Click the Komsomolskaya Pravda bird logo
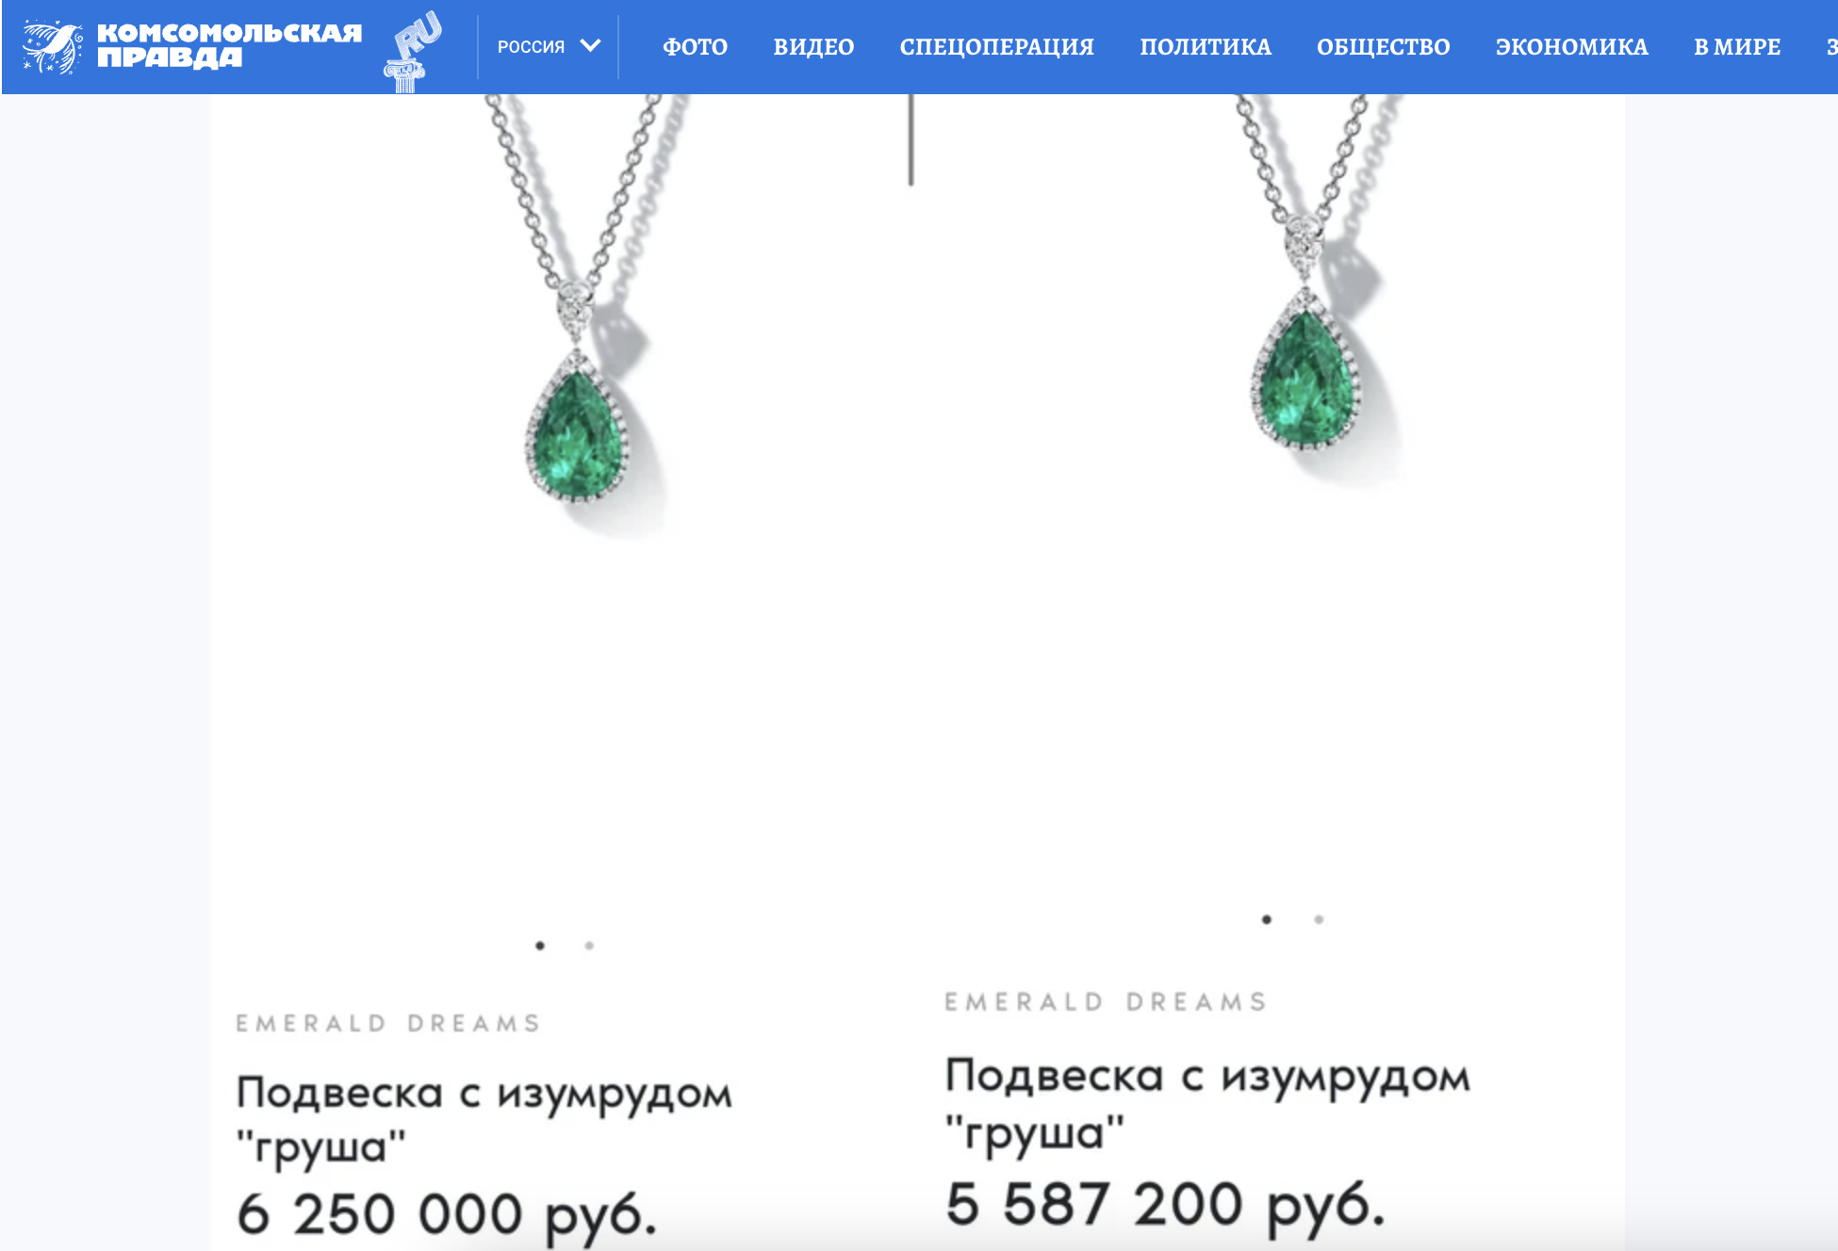 [x=53, y=46]
